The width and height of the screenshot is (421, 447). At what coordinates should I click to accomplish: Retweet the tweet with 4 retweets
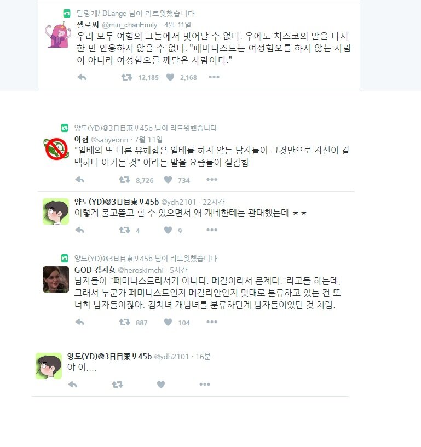coord(124,230)
